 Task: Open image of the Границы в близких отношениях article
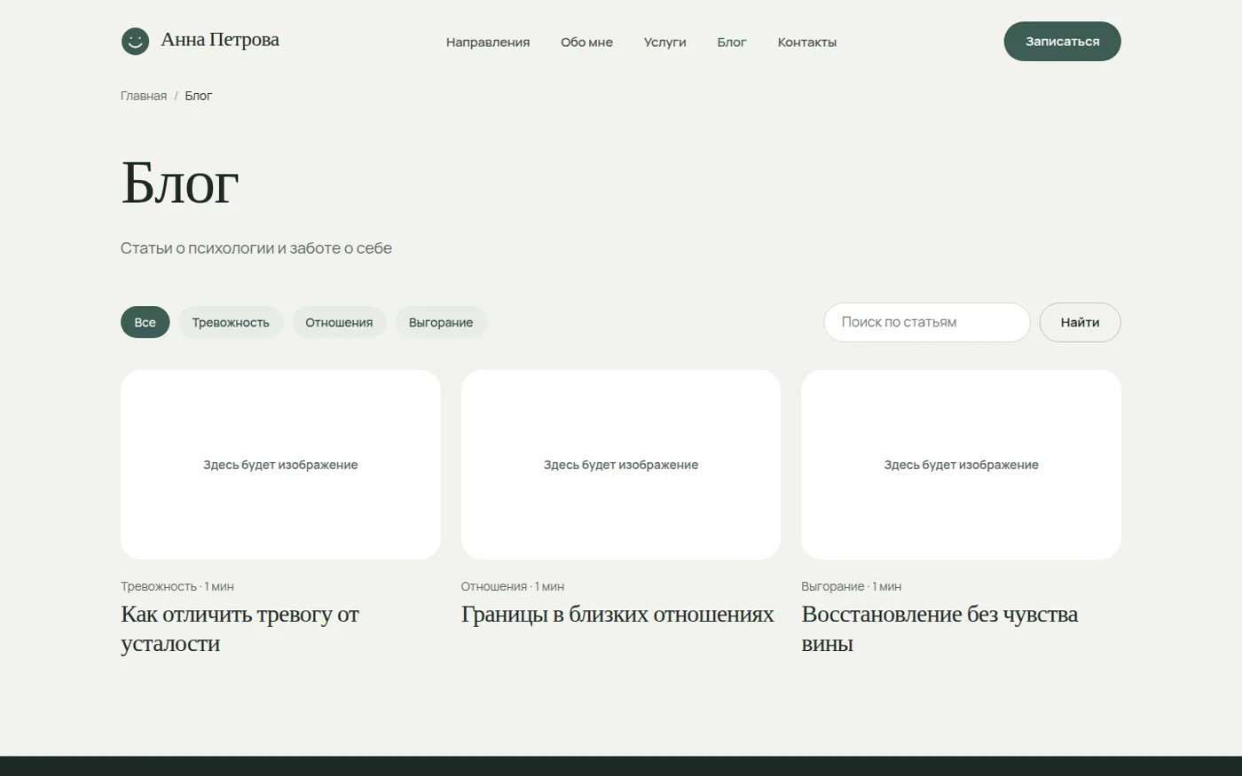(x=621, y=465)
